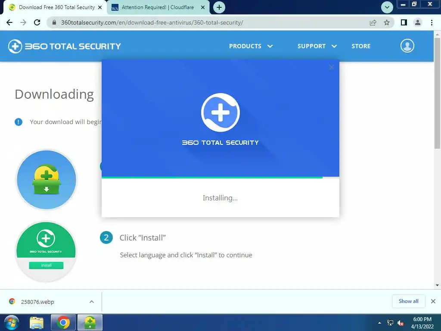
Task: Click the muted volume tray icon
Action: pos(401,323)
